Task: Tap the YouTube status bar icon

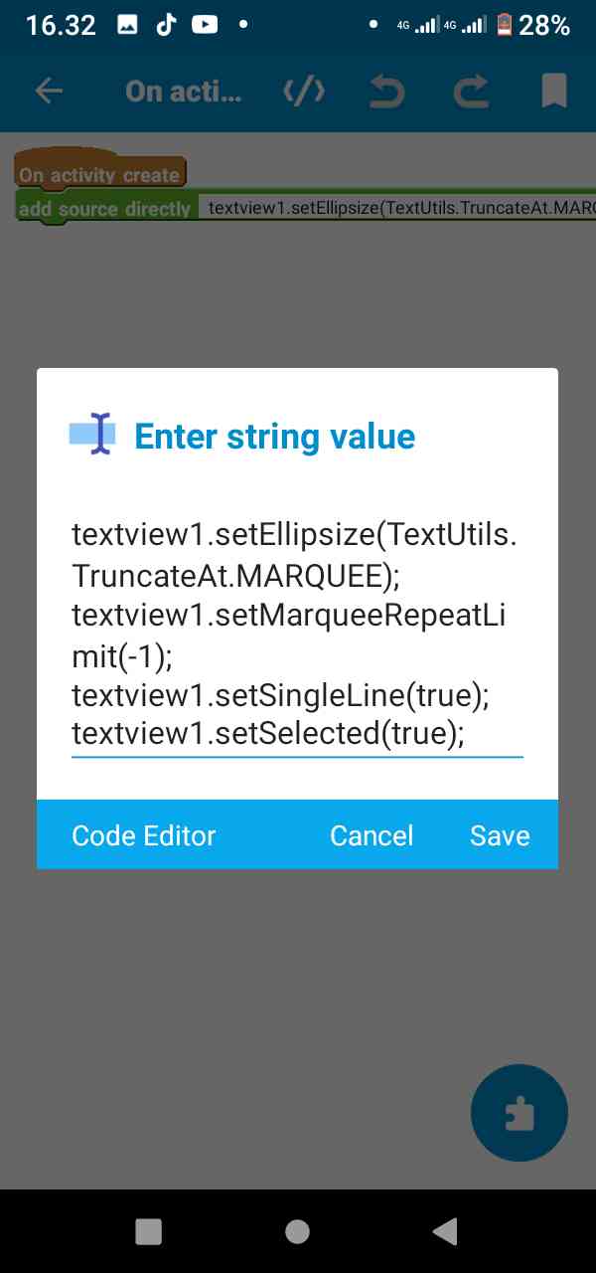Action: [205, 26]
